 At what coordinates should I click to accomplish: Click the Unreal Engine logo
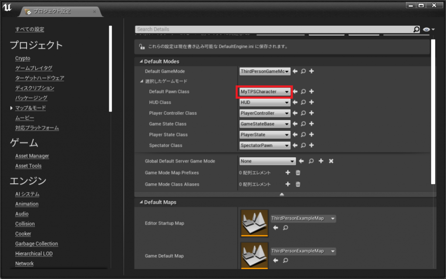[x=8, y=7]
